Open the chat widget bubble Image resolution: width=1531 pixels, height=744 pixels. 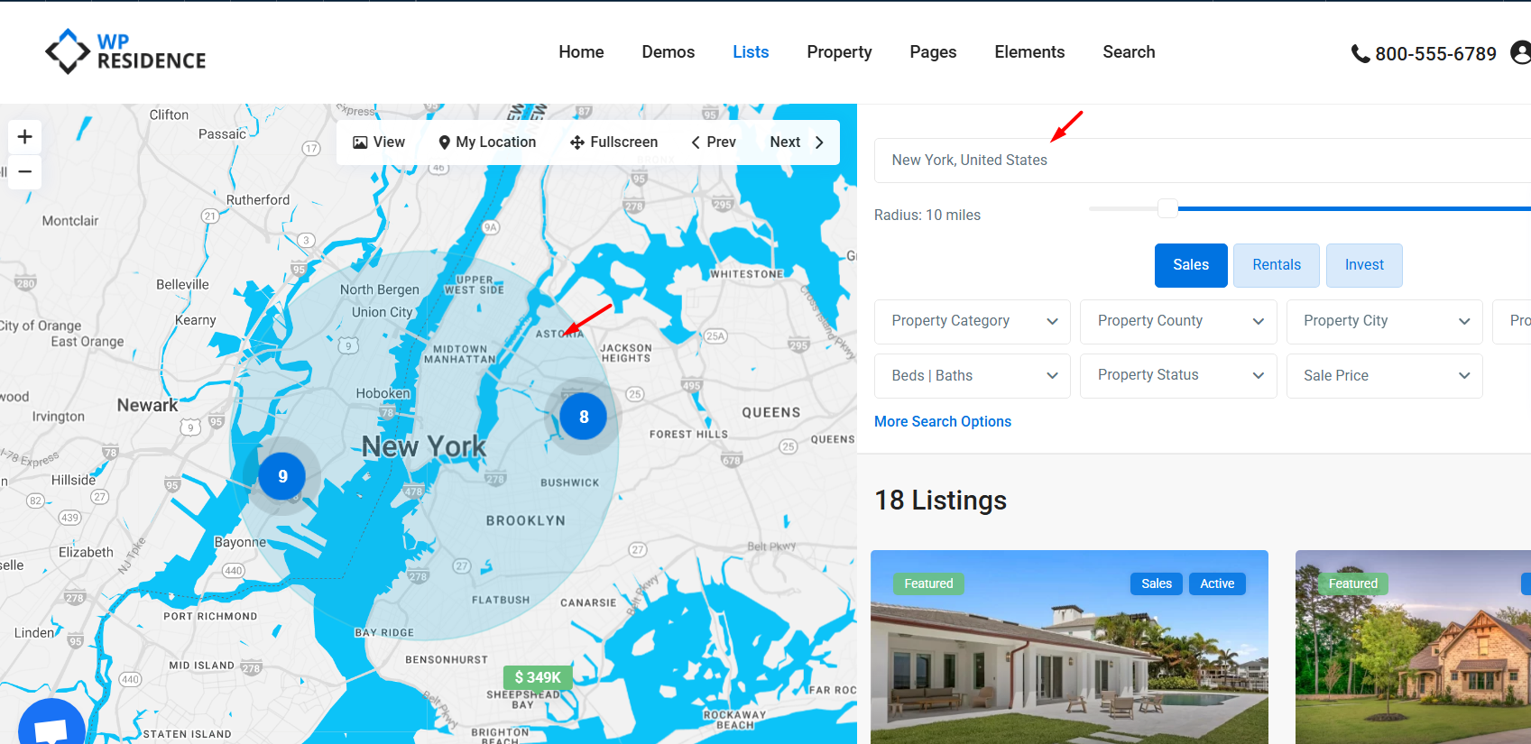[x=51, y=728]
